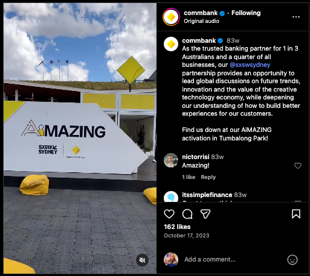The image size is (310, 276).
Task: Unmute the video with the speaker icon
Action: [x=142, y=260]
